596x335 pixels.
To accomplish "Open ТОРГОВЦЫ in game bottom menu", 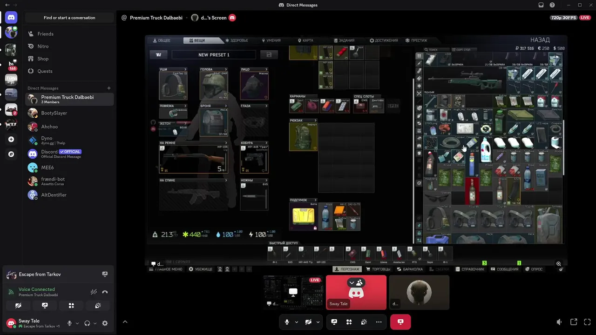I will pyautogui.click(x=378, y=269).
